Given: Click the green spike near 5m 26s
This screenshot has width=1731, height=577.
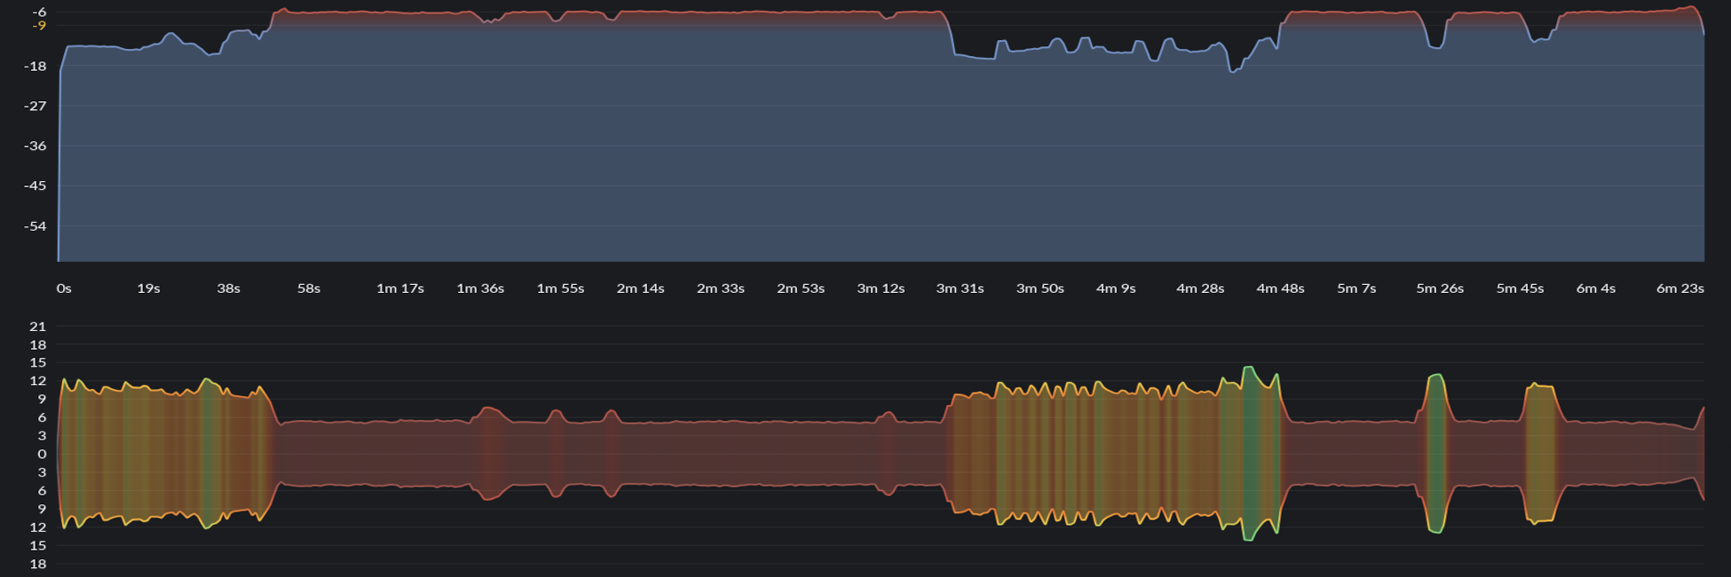Looking at the screenshot, I should [x=1435, y=454].
